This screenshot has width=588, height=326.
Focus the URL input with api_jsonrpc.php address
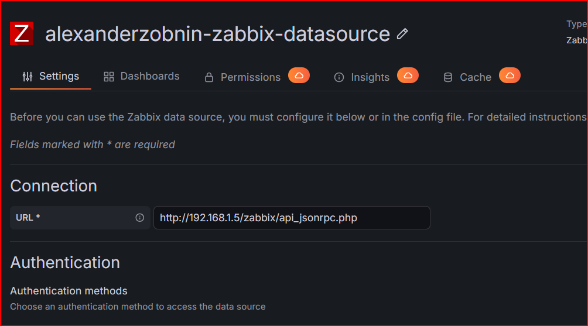[x=292, y=218]
